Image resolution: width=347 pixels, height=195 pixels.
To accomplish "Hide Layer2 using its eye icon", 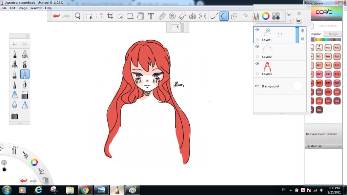I will 257,46.
